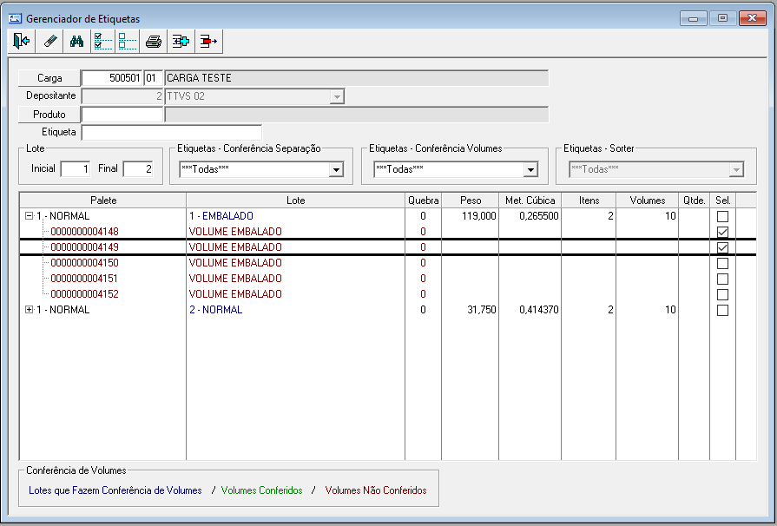
Task: Click the blue plus add icon
Action: [x=181, y=41]
